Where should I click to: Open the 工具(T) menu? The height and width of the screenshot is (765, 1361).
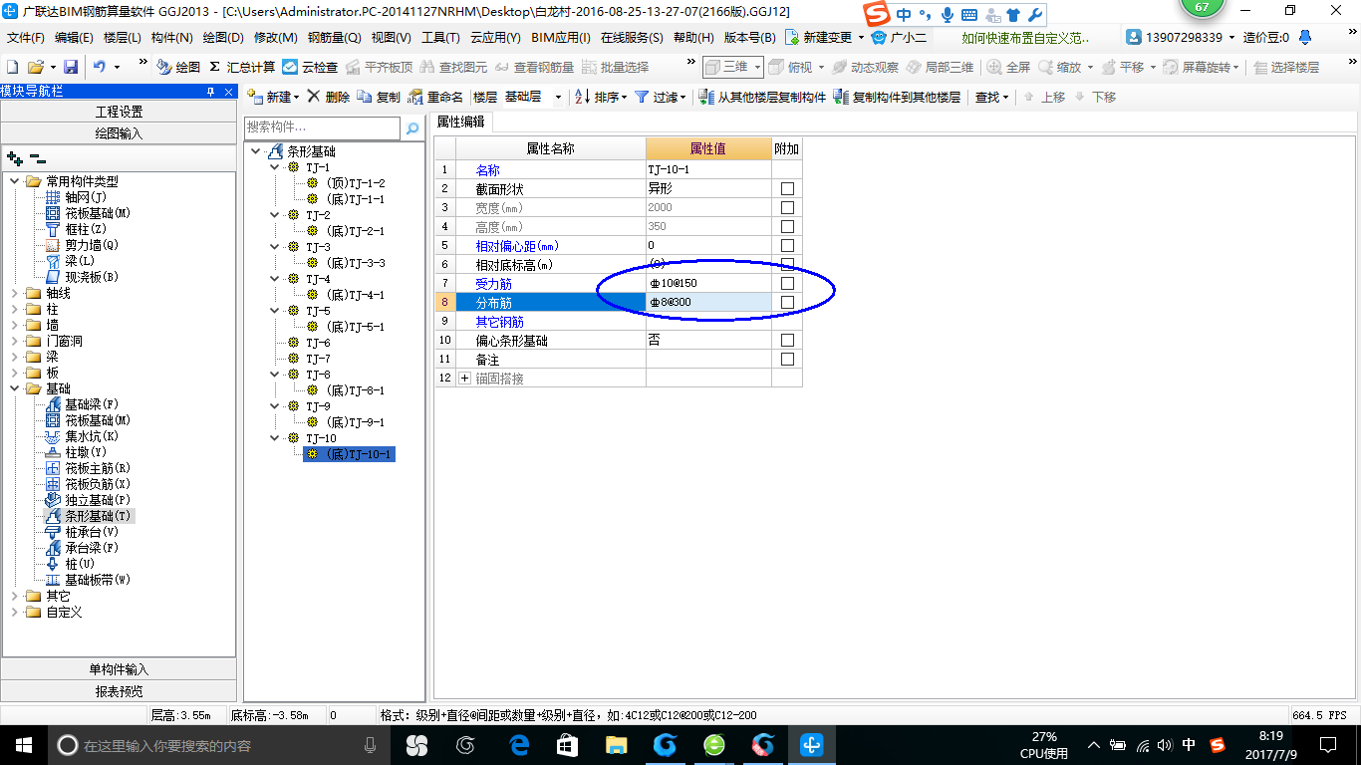coord(440,37)
